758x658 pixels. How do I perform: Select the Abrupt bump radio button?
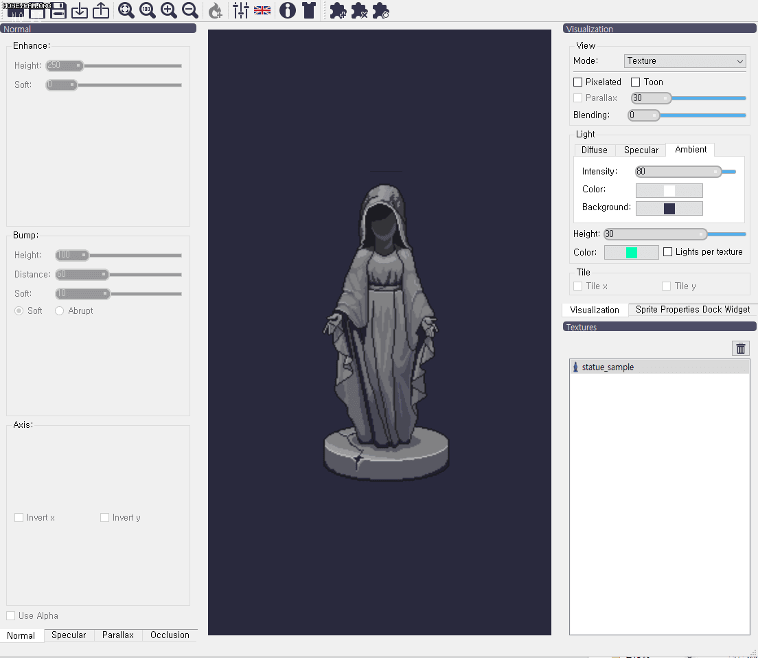60,310
